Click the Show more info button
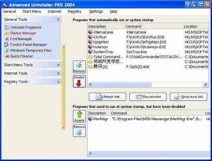The image size is (212, 161). (x=189, y=97)
